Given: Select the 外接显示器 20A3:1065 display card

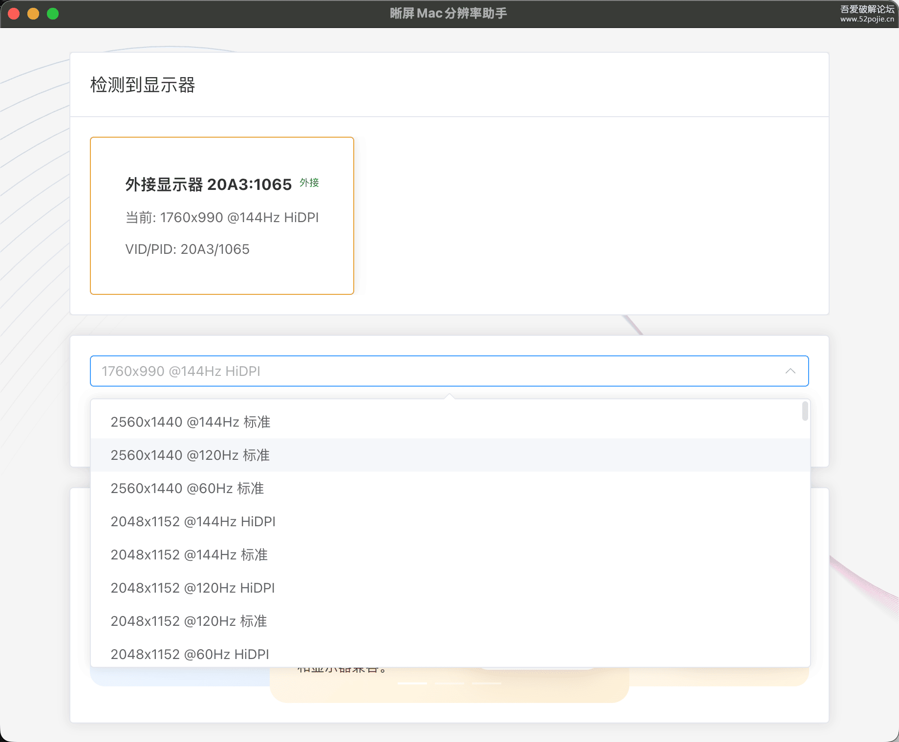Looking at the screenshot, I should (222, 215).
